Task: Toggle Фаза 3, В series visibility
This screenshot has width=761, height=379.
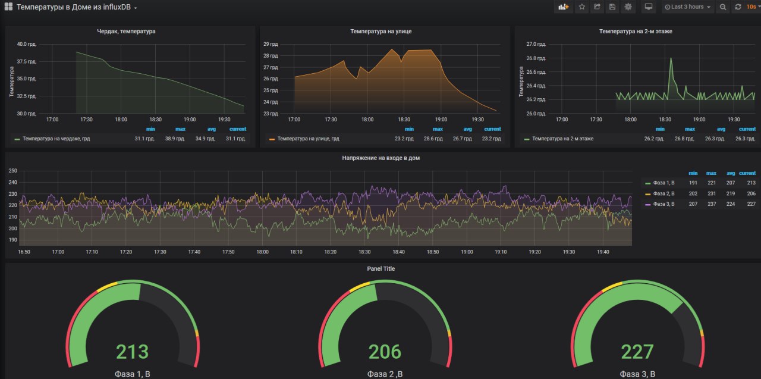Action: click(663, 204)
